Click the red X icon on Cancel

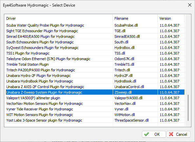[x=171, y=134]
